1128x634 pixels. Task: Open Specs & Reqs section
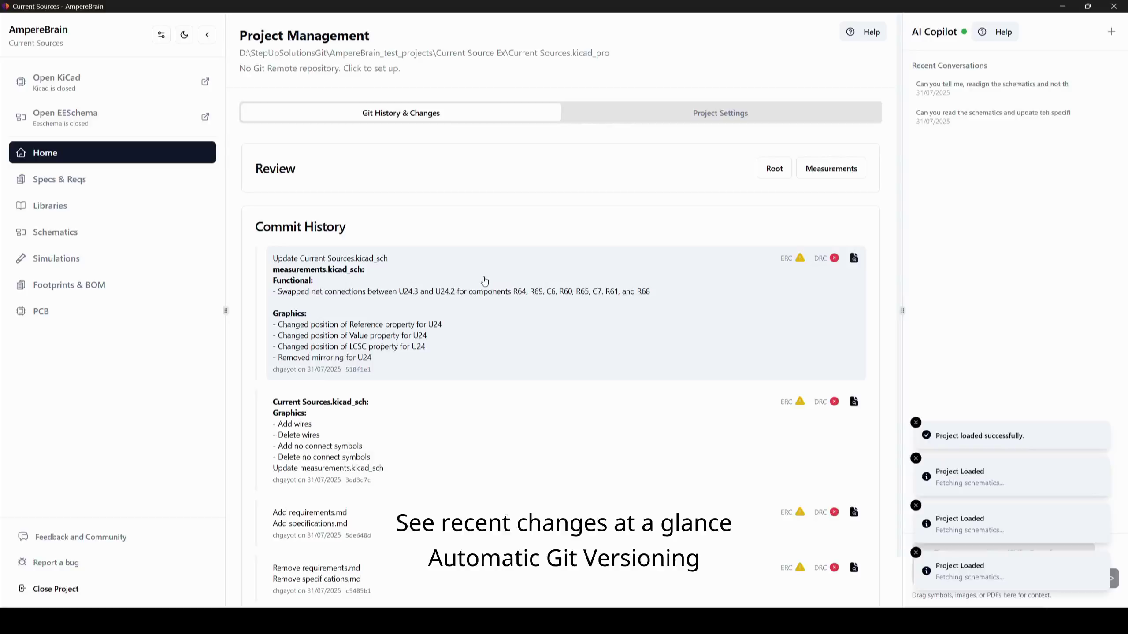[x=112, y=179]
